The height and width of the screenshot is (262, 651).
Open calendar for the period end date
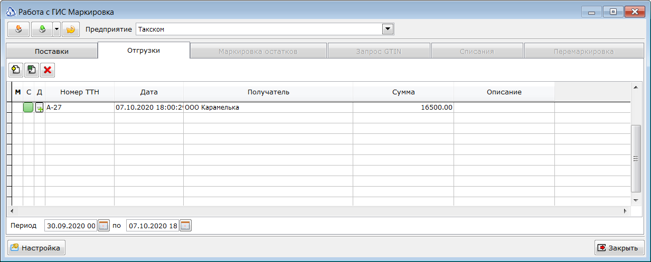186,226
